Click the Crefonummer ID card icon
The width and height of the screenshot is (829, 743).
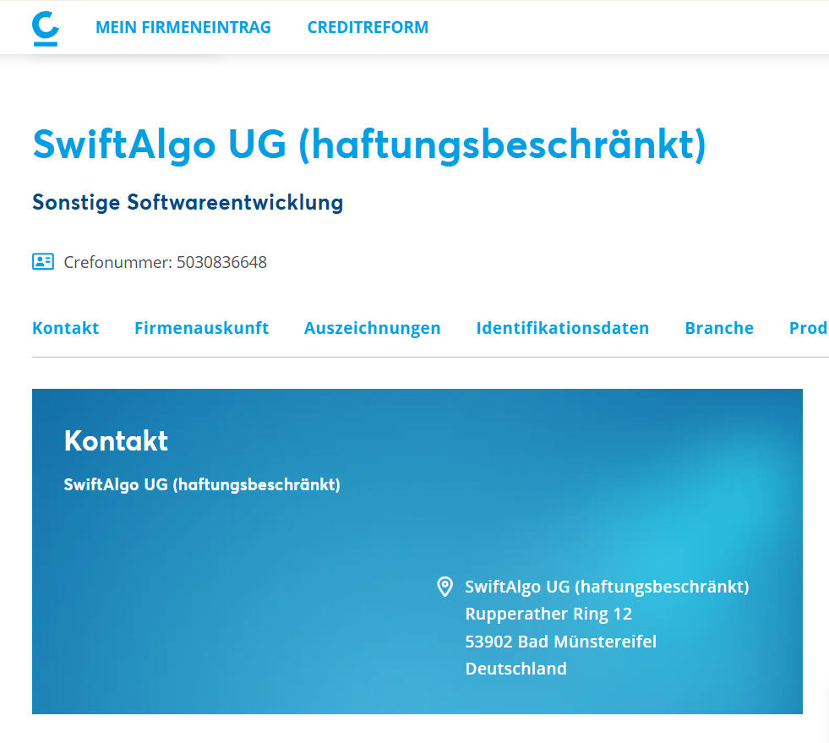click(x=43, y=261)
